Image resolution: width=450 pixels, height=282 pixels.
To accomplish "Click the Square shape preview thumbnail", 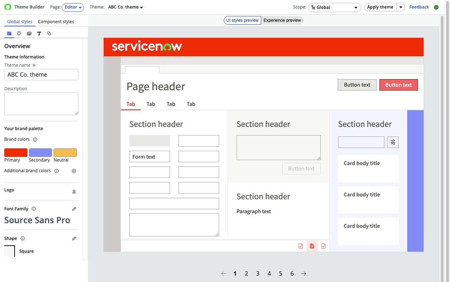I will (x=10, y=251).
